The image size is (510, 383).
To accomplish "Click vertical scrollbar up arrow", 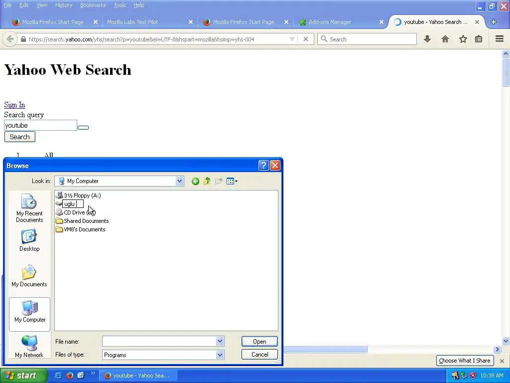I will click(506, 53).
